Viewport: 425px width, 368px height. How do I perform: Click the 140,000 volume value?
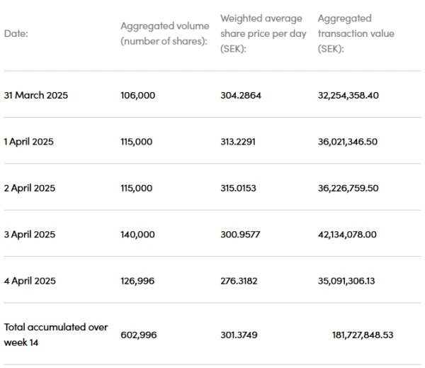[x=137, y=234]
